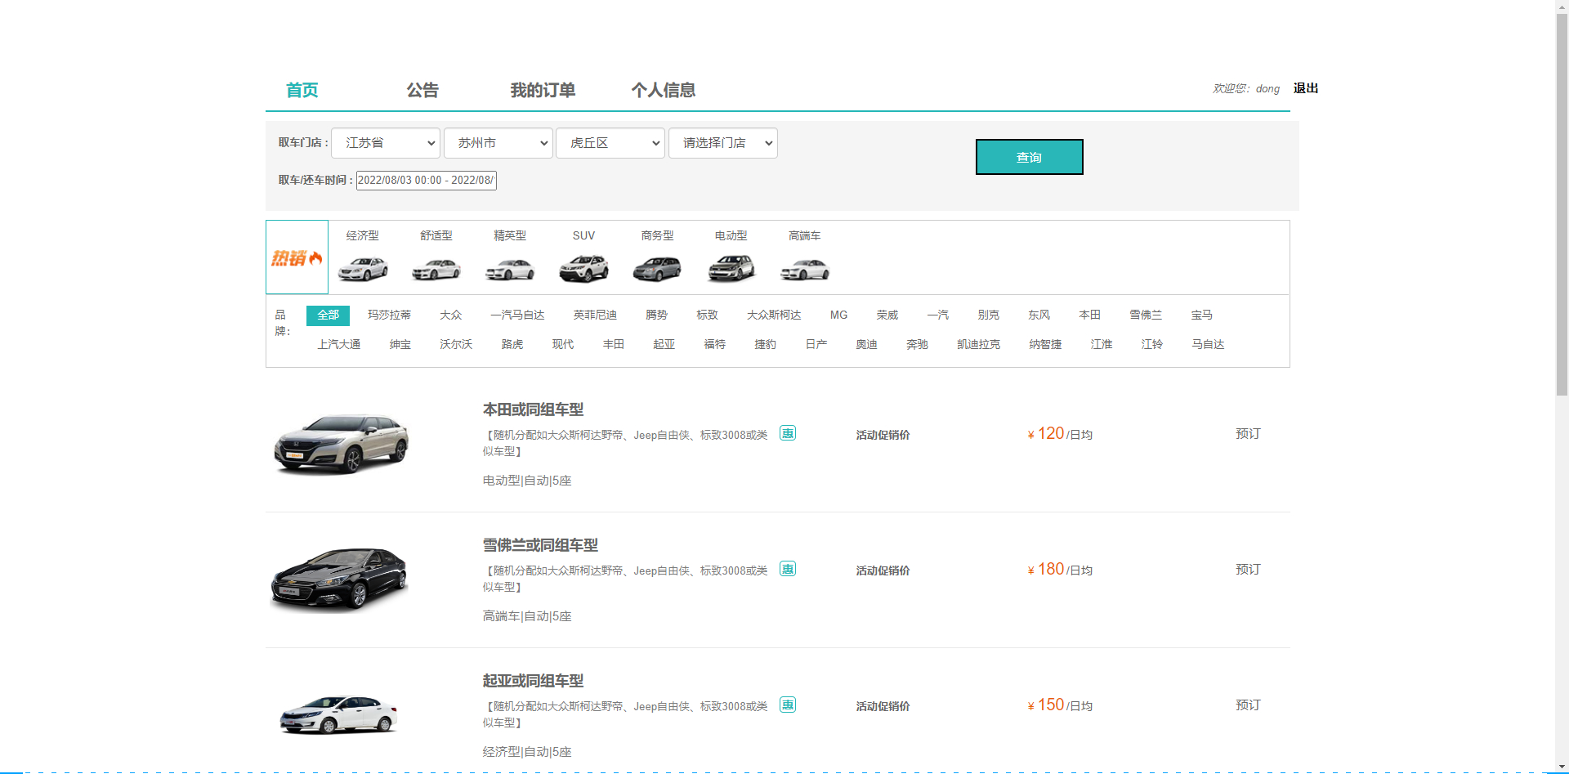Filter by brand 腾势
This screenshot has height=774, width=1569.
click(657, 315)
